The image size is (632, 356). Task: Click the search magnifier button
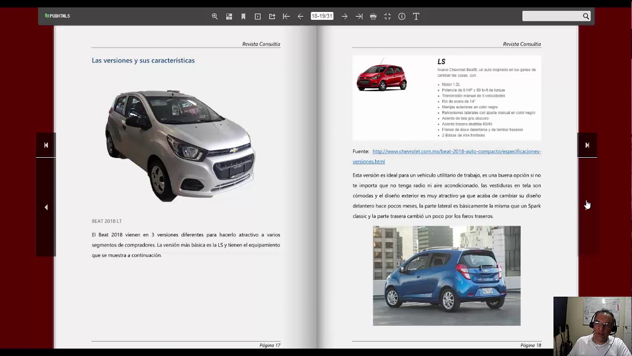(x=586, y=16)
